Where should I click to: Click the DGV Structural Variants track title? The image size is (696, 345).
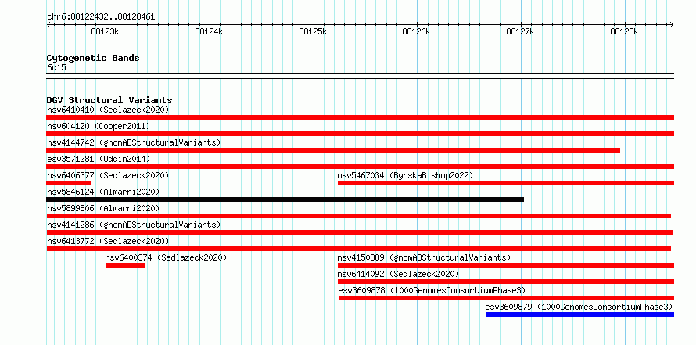[x=109, y=100]
